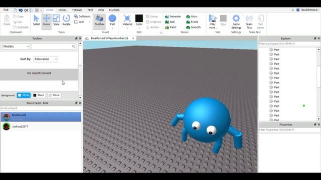Close the place document tab

(133, 38)
